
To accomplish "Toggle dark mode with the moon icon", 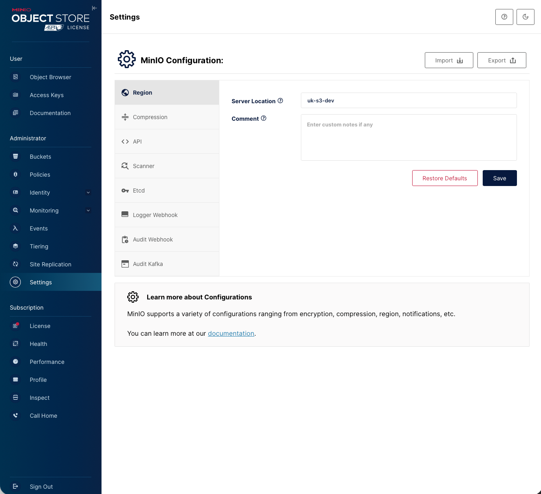I will 525,17.
